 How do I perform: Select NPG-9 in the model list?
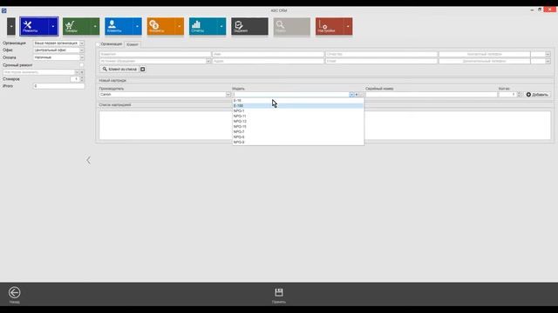[x=298, y=143]
